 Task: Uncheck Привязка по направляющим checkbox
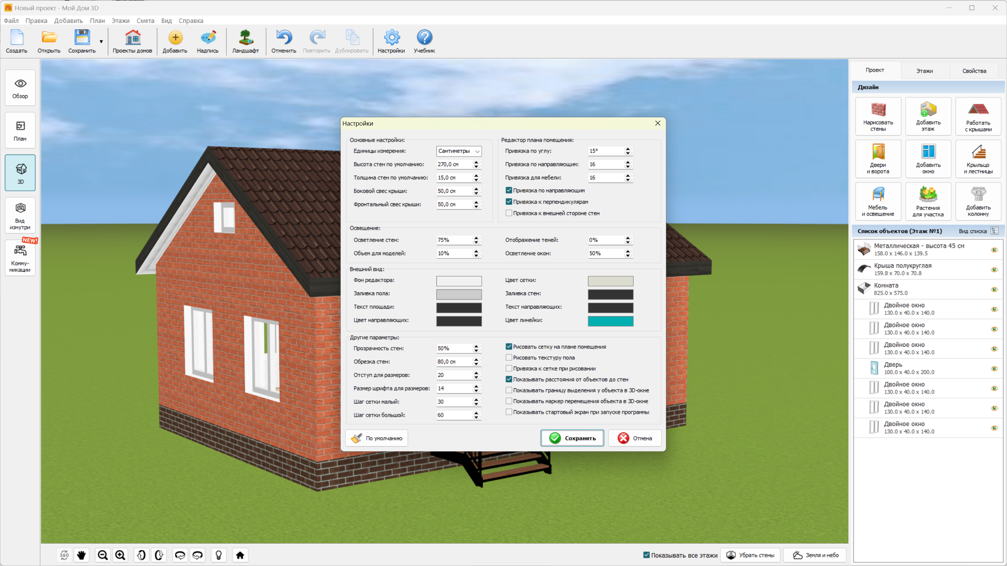508,191
